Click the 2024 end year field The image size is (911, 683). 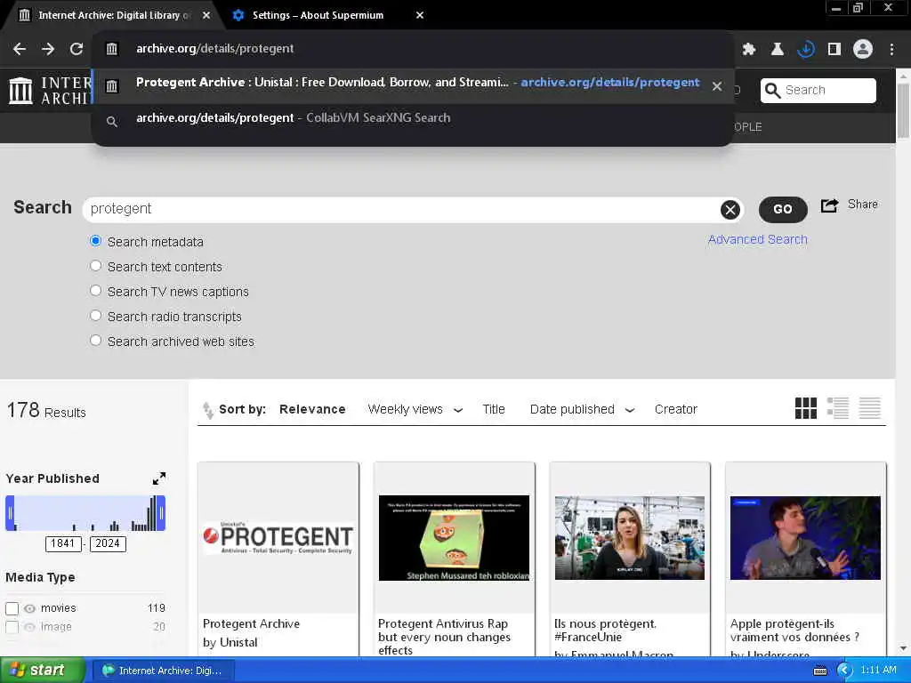tap(108, 544)
